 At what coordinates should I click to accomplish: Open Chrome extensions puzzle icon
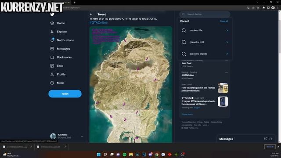(263, 8)
